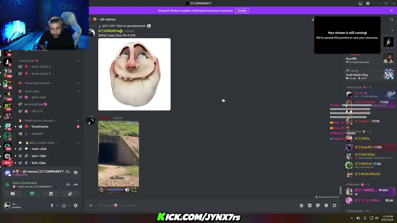Viewport: 397px width, 223px height.
Task: Open the troll face meme image
Action: click(x=134, y=74)
